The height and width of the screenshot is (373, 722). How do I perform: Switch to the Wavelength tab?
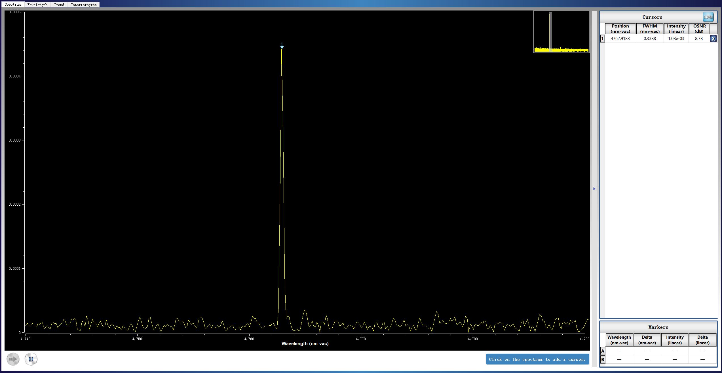pyautogui.click(x=37, y=5)
